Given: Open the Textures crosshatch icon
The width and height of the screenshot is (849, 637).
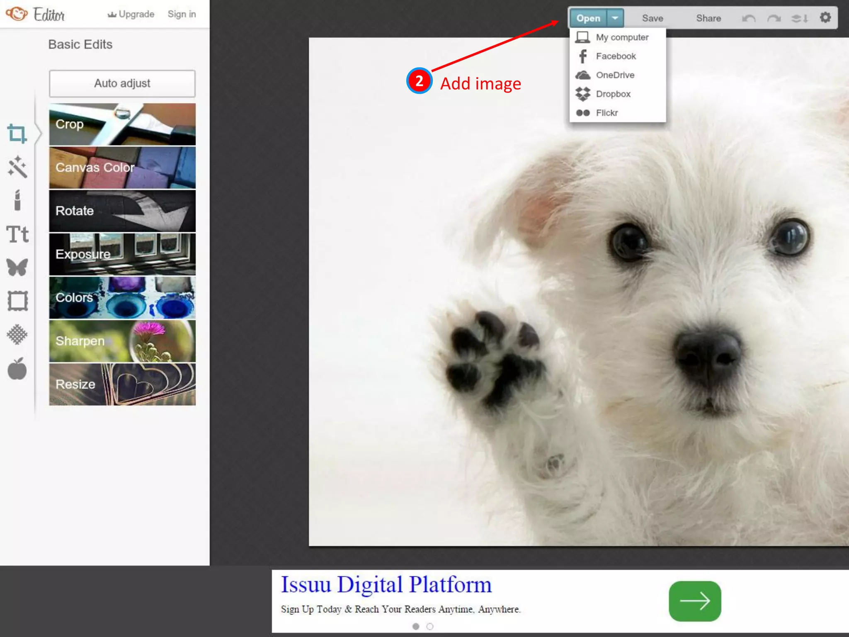Looking at the screenshot, I should [17, 335].
